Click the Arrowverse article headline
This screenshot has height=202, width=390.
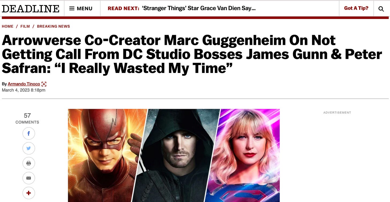(x=192, y=55)
